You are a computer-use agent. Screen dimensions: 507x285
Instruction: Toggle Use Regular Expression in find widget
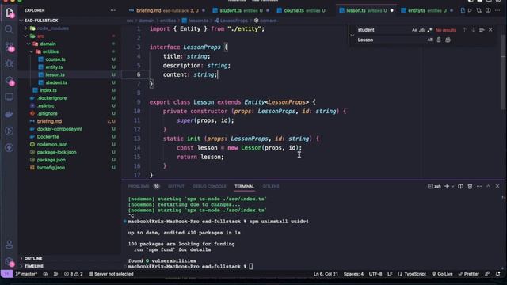click(429, 30)
